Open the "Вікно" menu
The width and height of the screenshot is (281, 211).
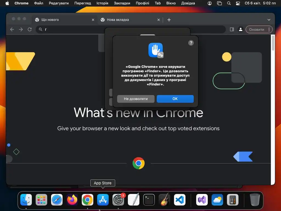point(171,3)
